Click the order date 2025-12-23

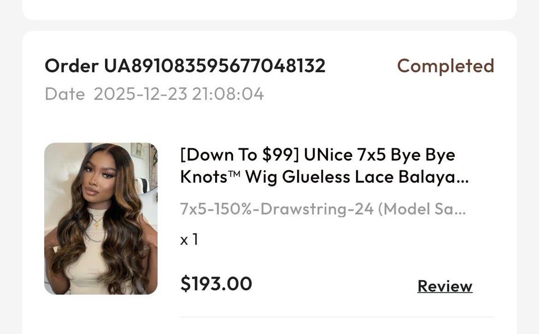140,94
